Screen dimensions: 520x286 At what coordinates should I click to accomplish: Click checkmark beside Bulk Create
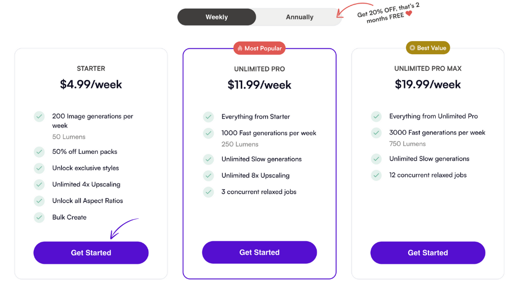[39, 217]
